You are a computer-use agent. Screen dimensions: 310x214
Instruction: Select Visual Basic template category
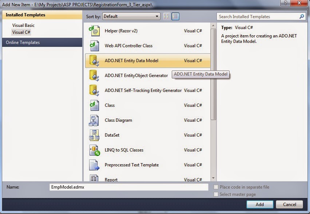(23, 25)
